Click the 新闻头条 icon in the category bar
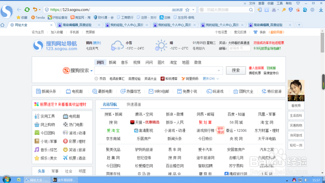325x183 pixels. click(38, 91)
